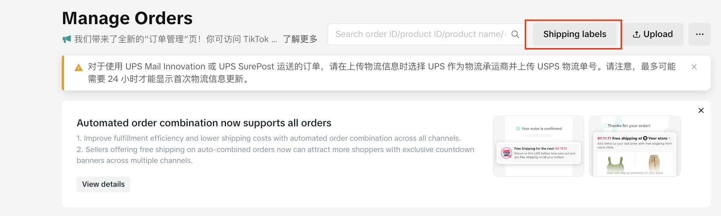
Task: Click the search magnifier icon
Action: 515,34
